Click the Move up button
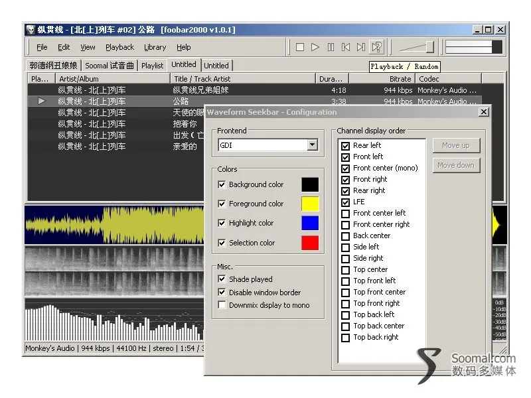 pos(456,145)
